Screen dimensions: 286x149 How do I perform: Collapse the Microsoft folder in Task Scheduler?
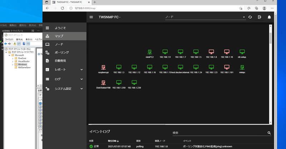pos(9,55)
